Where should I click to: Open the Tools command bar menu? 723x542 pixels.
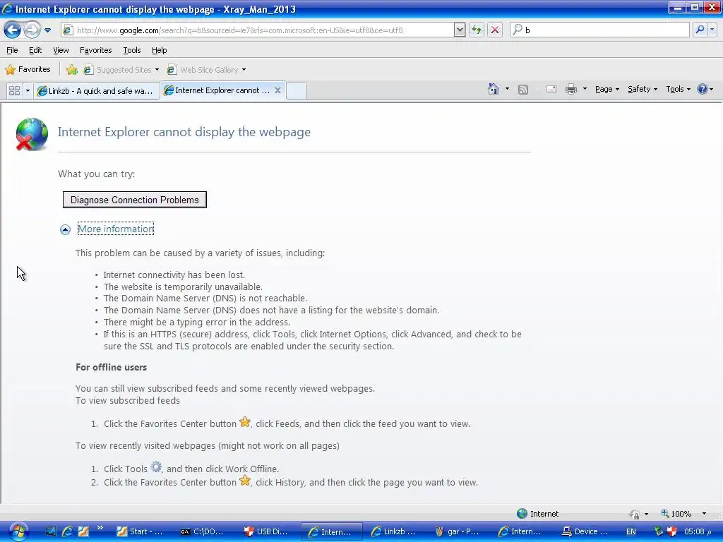click(678, 89)
